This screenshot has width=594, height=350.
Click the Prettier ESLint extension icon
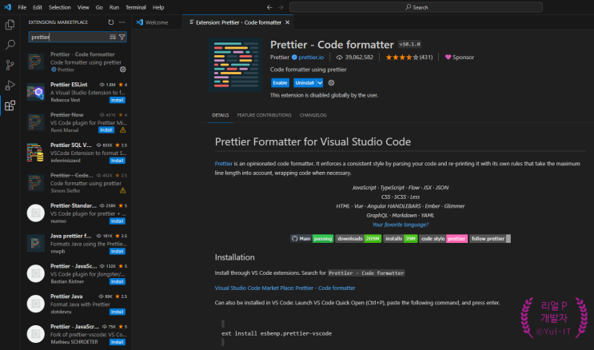tap(36, 92)
